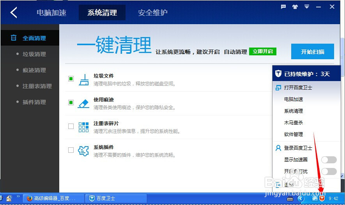Check the 注册表碎片 checkbox
The image size is (345, 205).
click(x=71, y=126)
